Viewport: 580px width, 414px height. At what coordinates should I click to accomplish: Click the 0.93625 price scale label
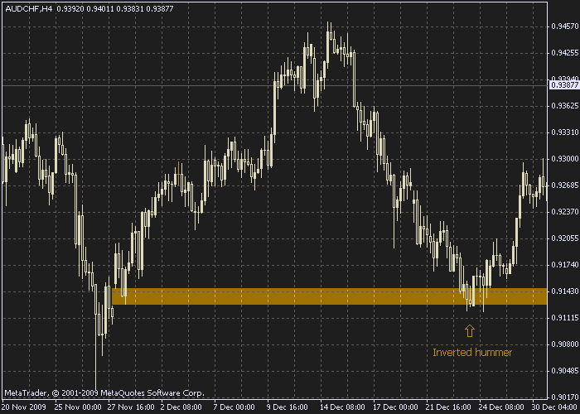(564, 106)
